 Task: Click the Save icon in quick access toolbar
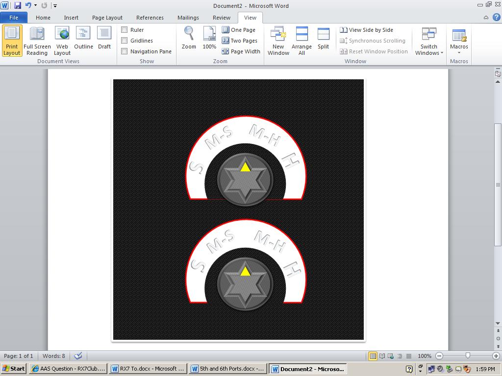tap(18, 5)
